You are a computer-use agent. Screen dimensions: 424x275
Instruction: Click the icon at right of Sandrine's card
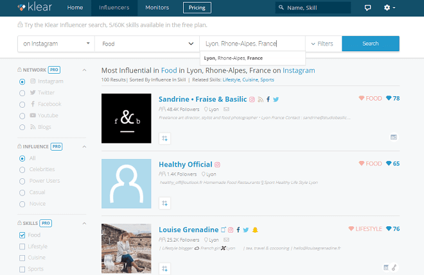coord(394,137)
